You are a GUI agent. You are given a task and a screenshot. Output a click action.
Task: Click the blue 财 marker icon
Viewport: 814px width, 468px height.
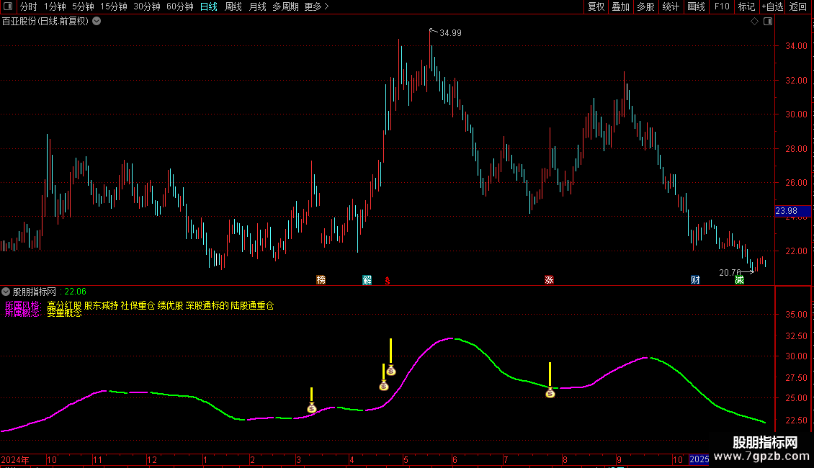pos(695,279)
